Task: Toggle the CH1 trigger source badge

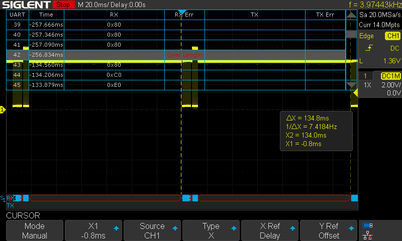Action: (x=392, y=36)
